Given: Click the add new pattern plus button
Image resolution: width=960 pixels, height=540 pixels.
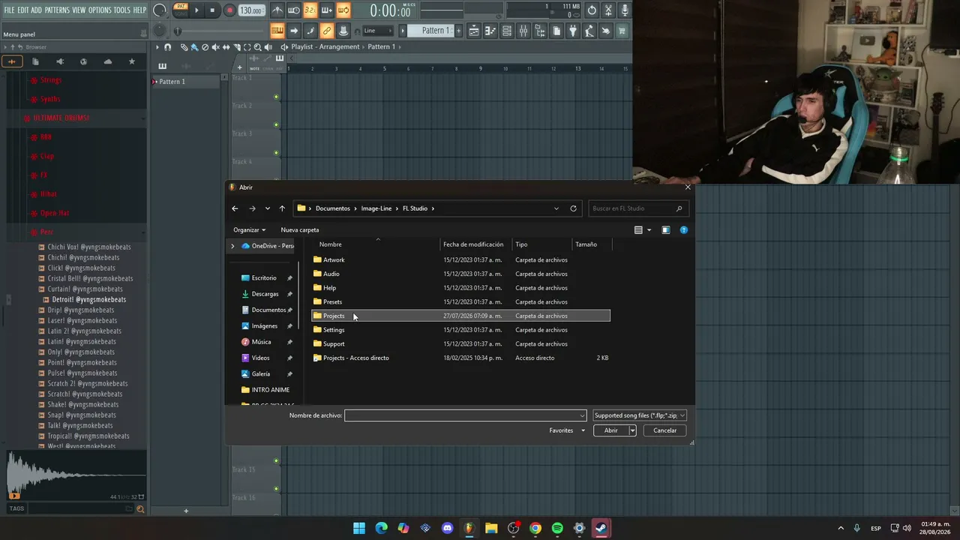Looking at the screenshot, I should (x=457, y=31).
